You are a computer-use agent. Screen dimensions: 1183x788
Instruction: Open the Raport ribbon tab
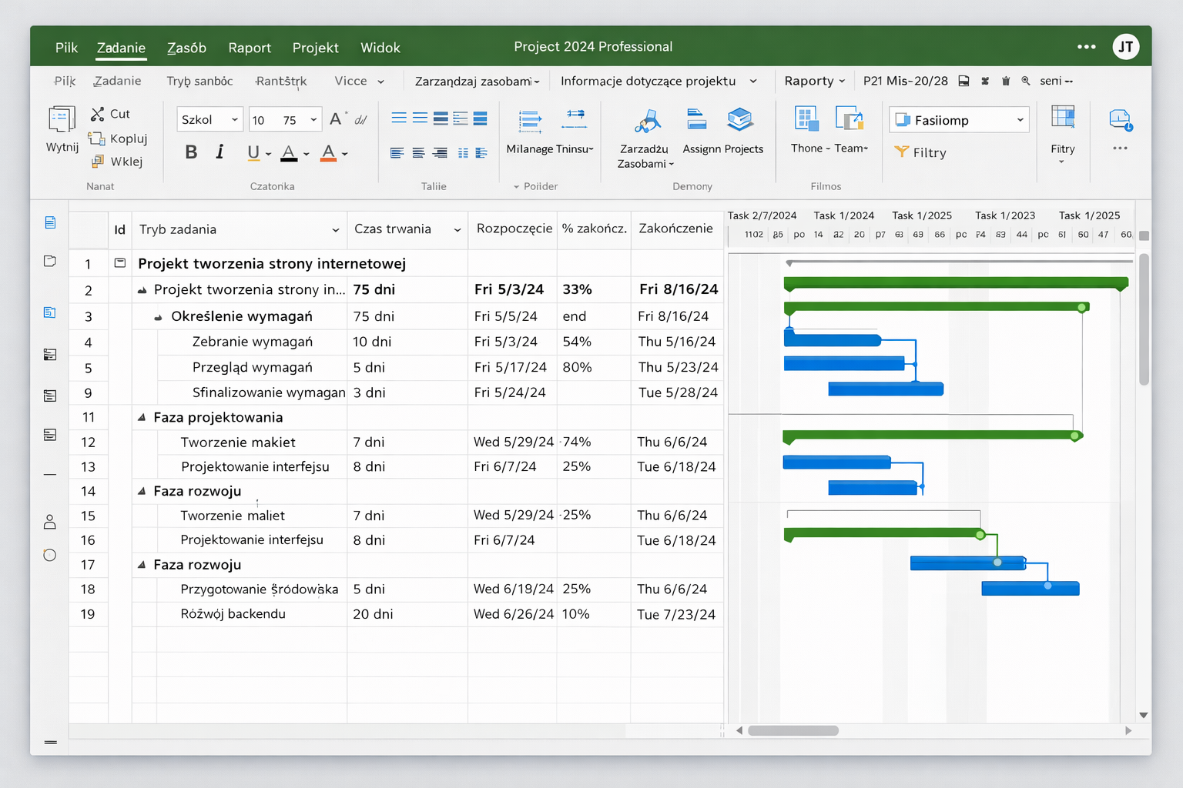[250, 48]
